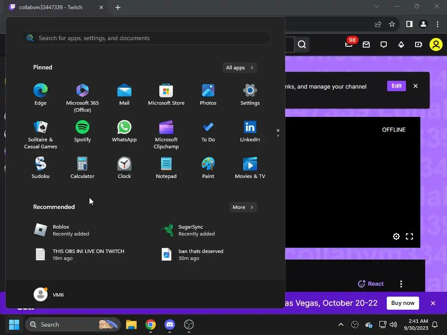Open the Clock app
447x335 pixels.
pos(124,168)
